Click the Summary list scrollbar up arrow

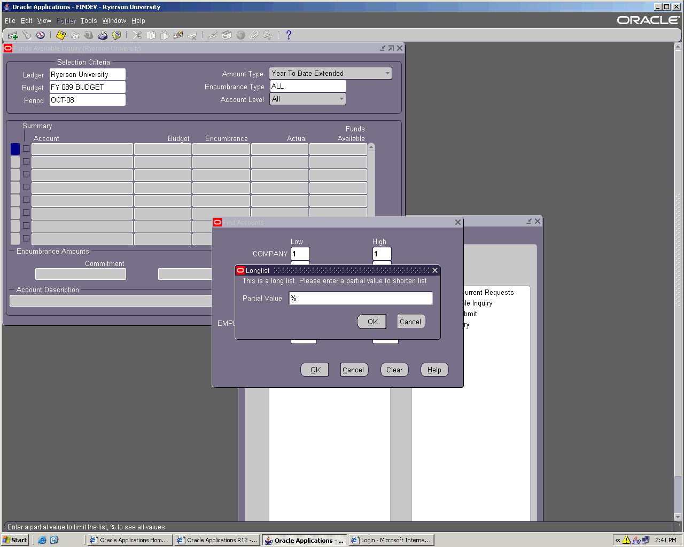pyautogui.click(x=371, y=147)
